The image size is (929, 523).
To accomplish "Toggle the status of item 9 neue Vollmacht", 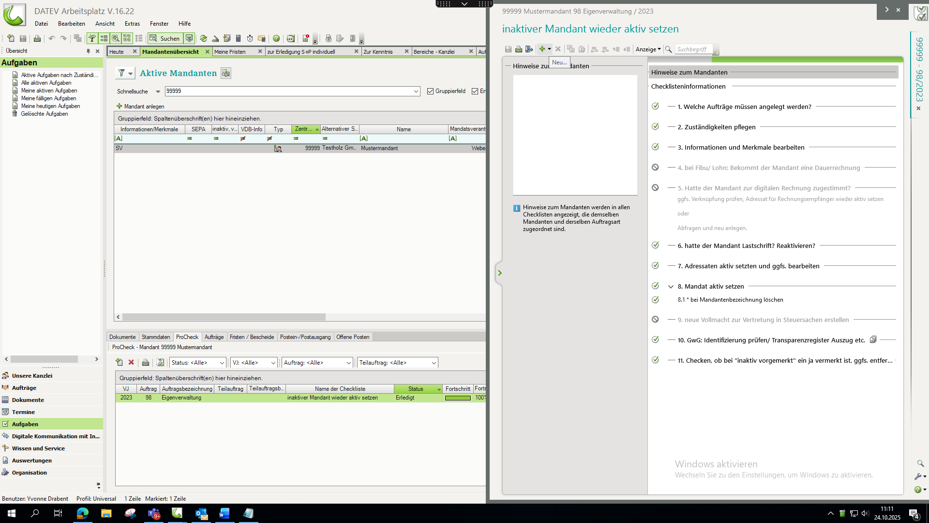I will 655,320.
